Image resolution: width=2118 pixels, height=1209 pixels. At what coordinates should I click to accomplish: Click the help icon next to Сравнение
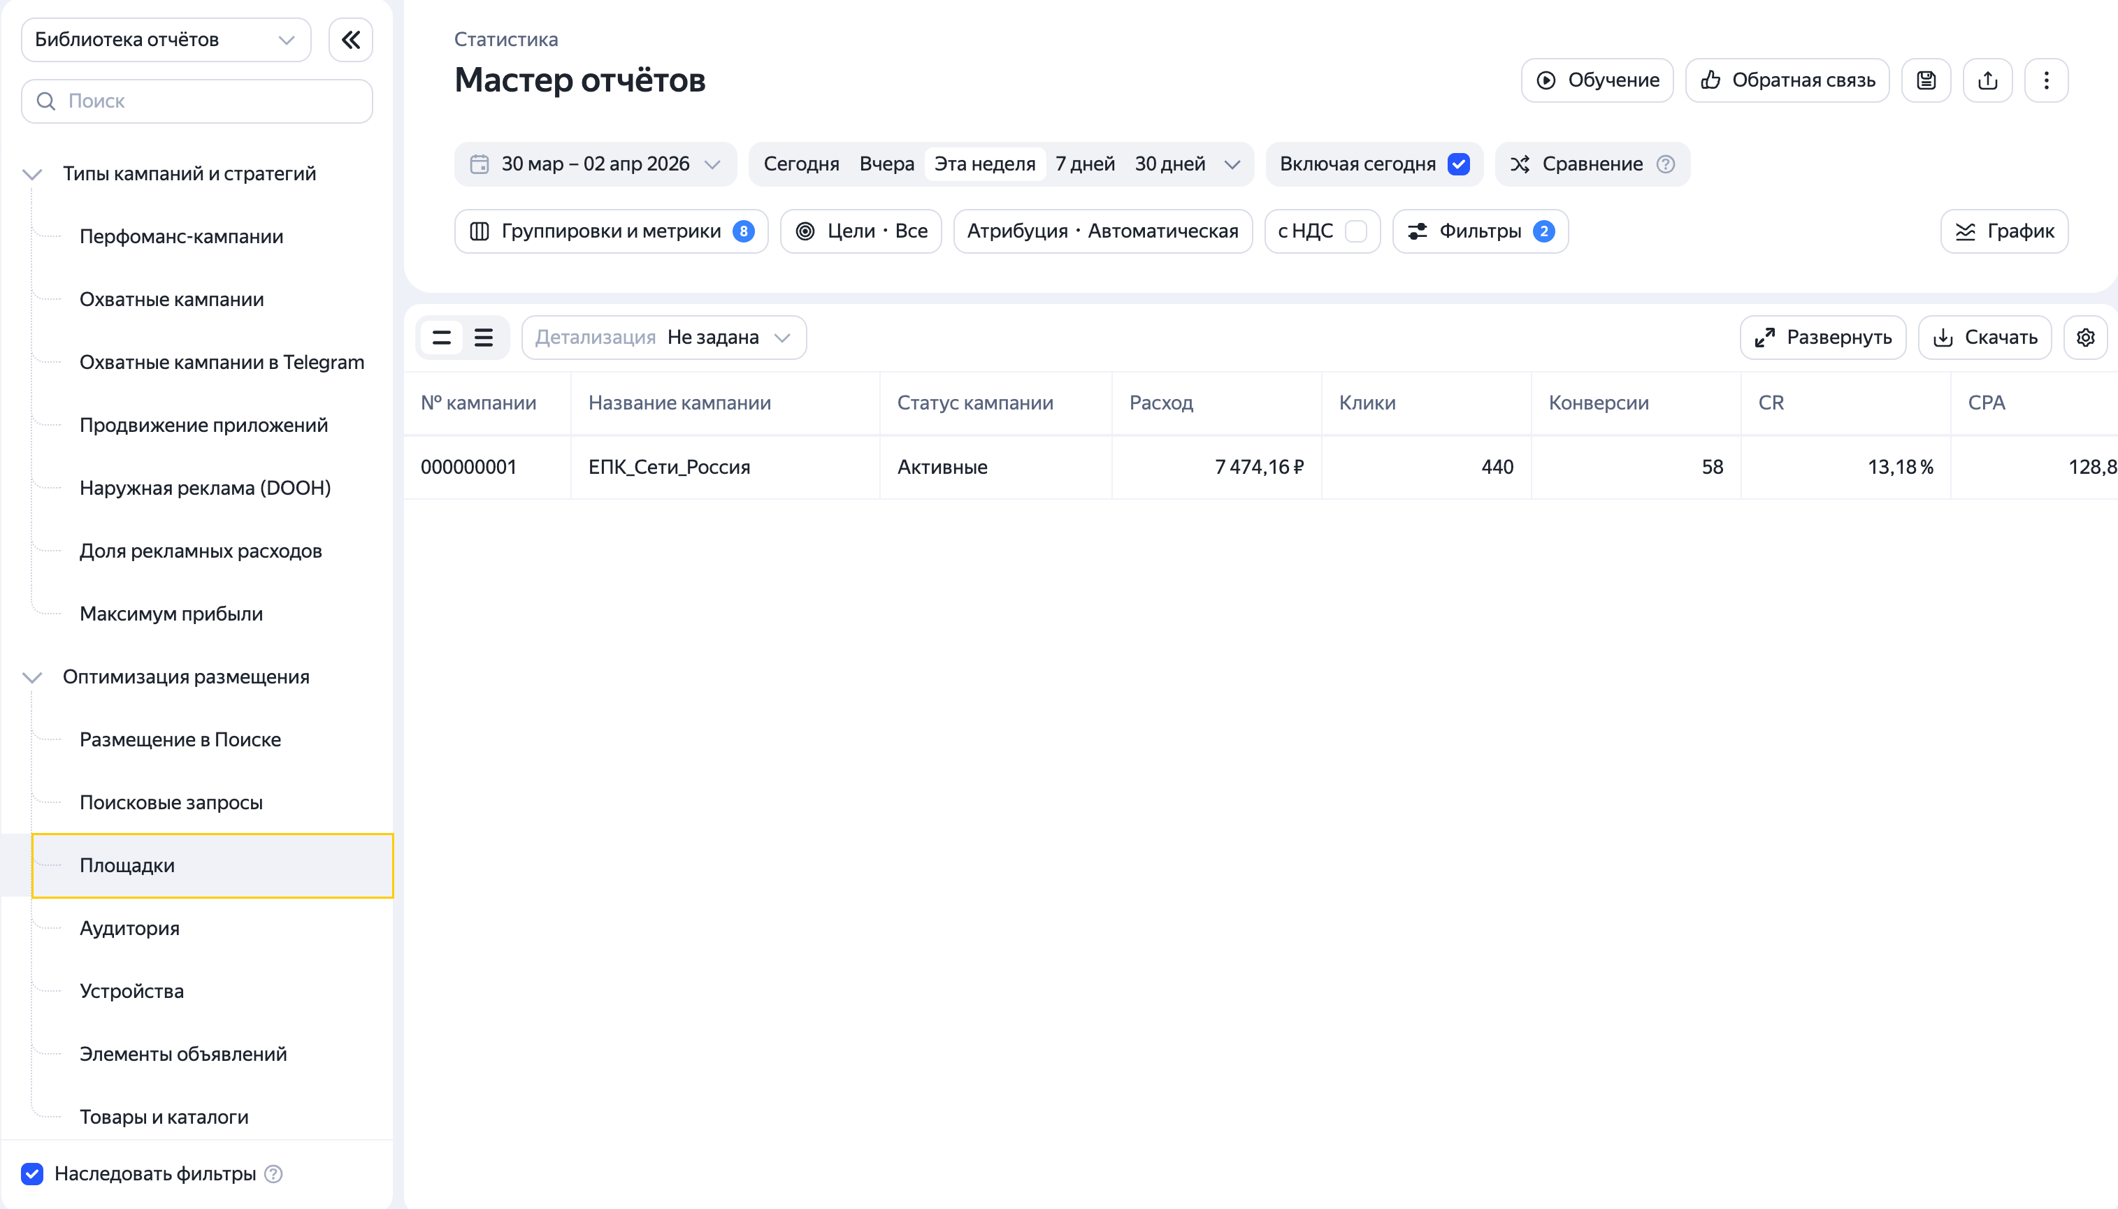(1665, 164)
